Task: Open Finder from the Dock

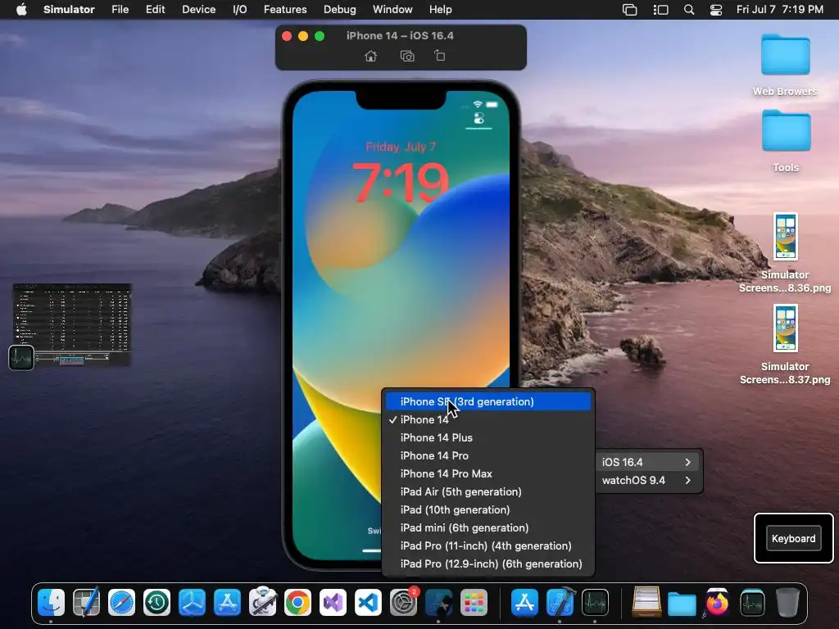Action: (52, 604)
